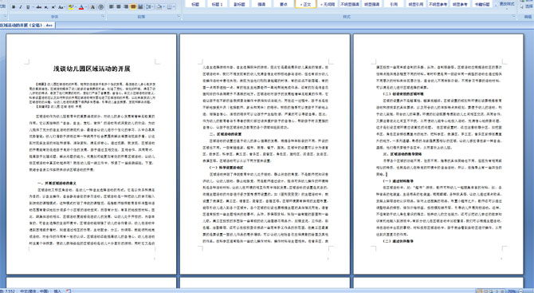Apply the 正文 style from gallery

point(305,4)
